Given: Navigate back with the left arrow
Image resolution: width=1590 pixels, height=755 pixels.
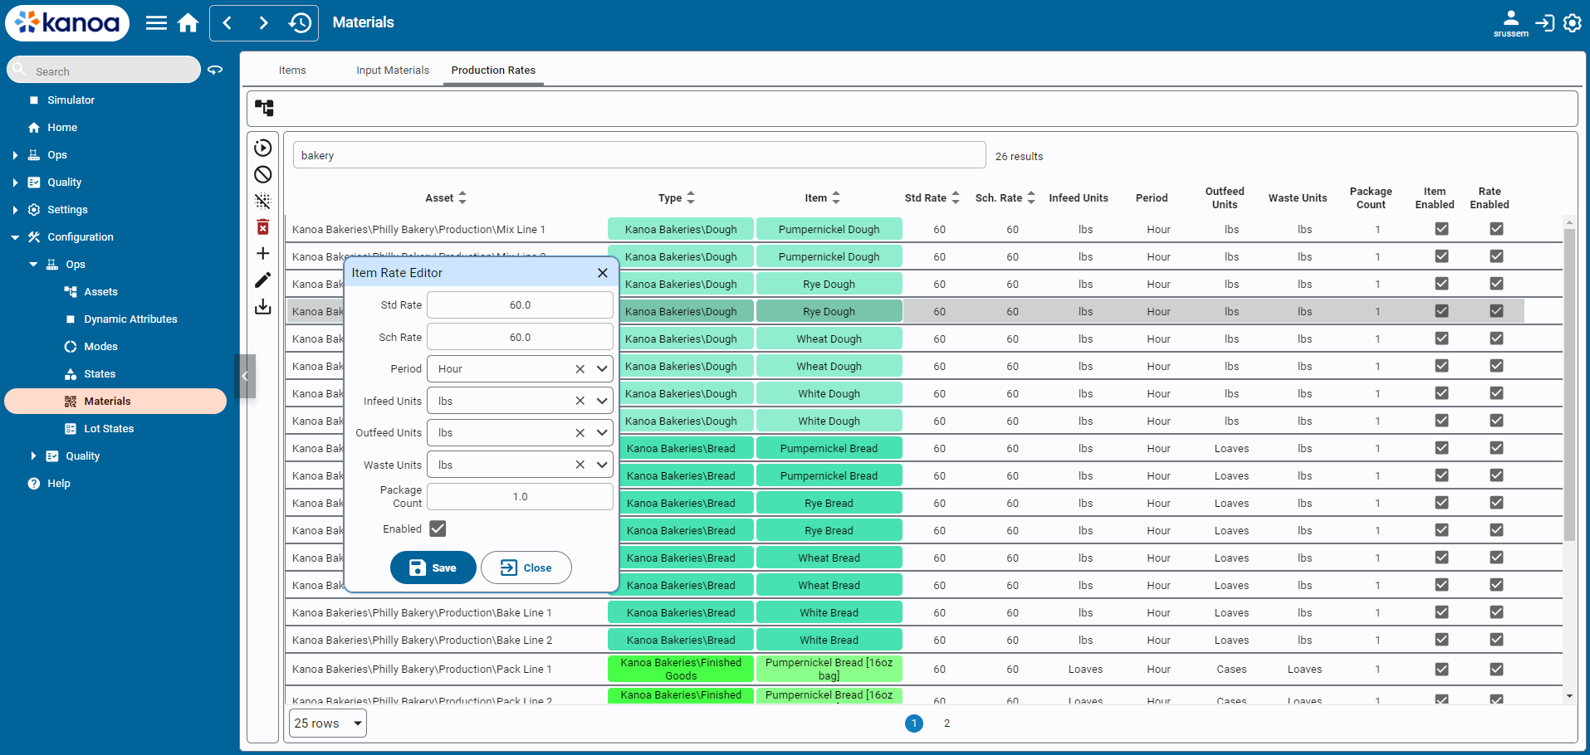Looking at the screenshot, I should pyautogui.click(x=227, y=23).
